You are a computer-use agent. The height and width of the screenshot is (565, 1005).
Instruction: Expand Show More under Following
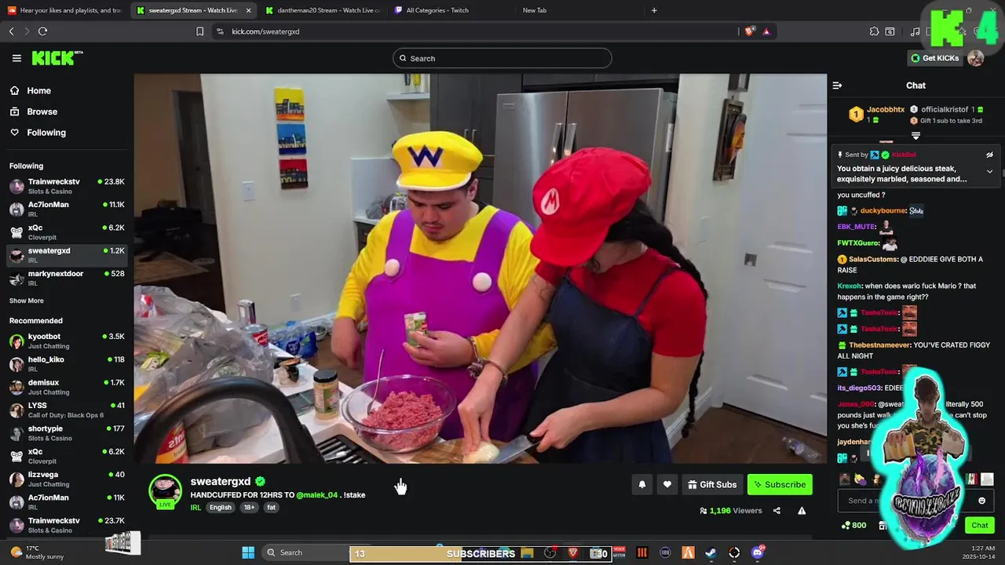pos(27,301)
